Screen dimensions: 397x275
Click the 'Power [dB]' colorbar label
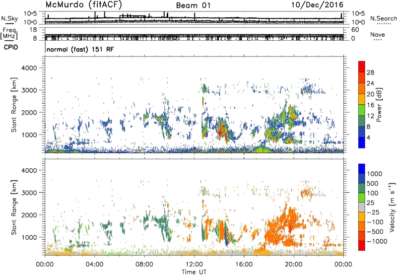click(379, 105)
